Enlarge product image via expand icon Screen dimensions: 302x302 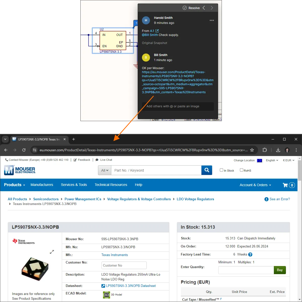(52, 252)
